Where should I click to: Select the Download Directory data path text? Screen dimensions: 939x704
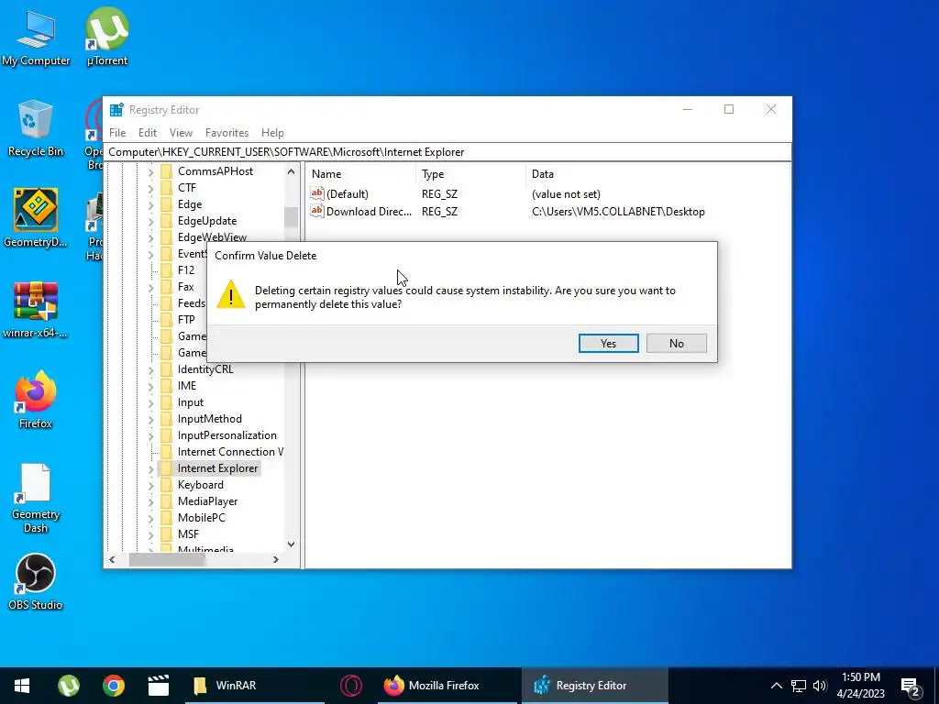click(618, 212)
